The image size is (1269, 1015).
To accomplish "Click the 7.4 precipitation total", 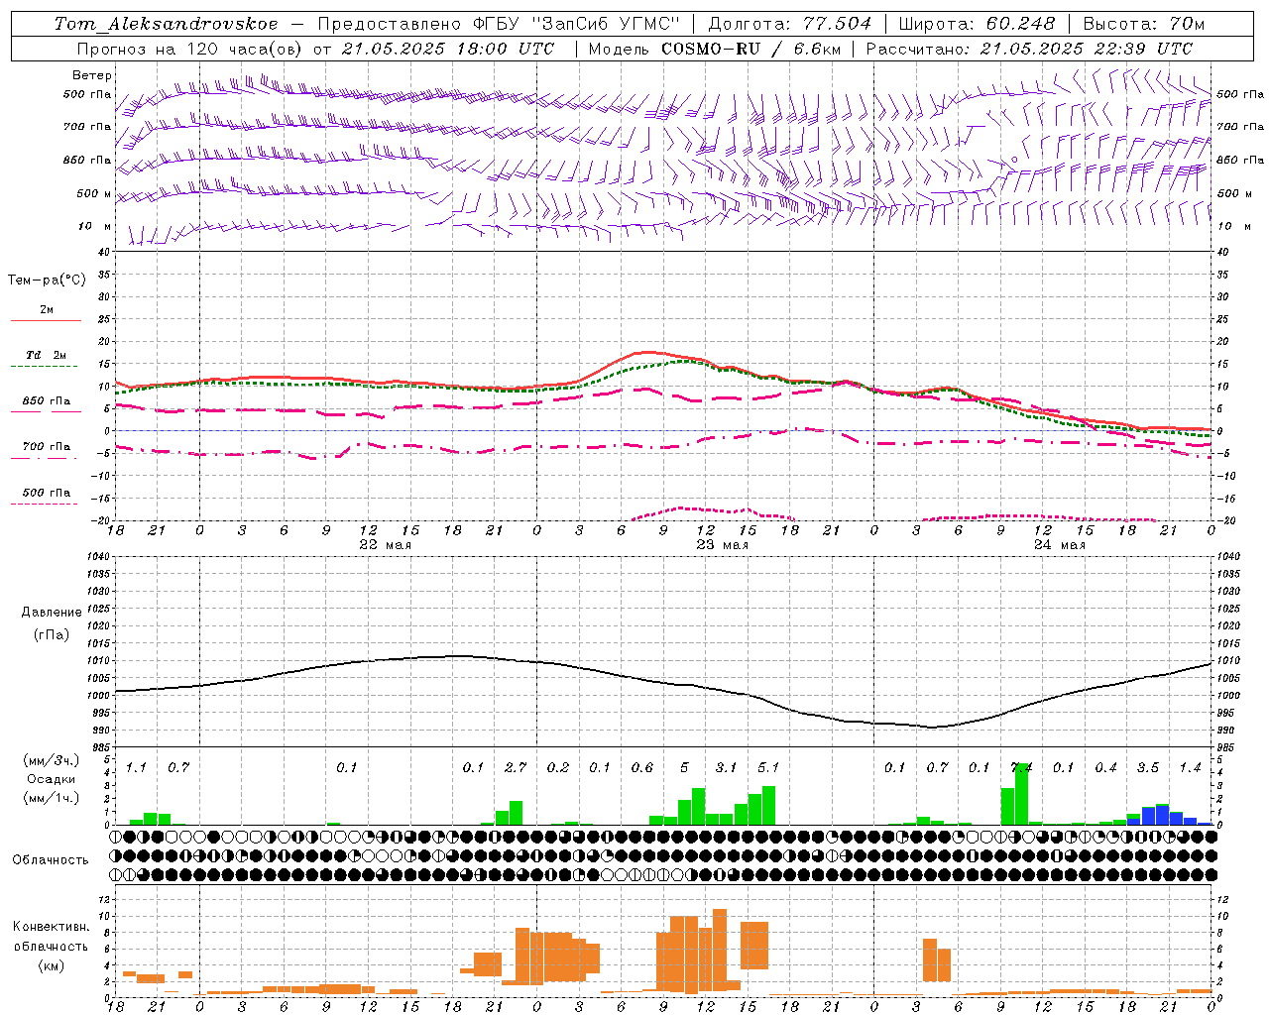I will click(x=1021, y=768).
